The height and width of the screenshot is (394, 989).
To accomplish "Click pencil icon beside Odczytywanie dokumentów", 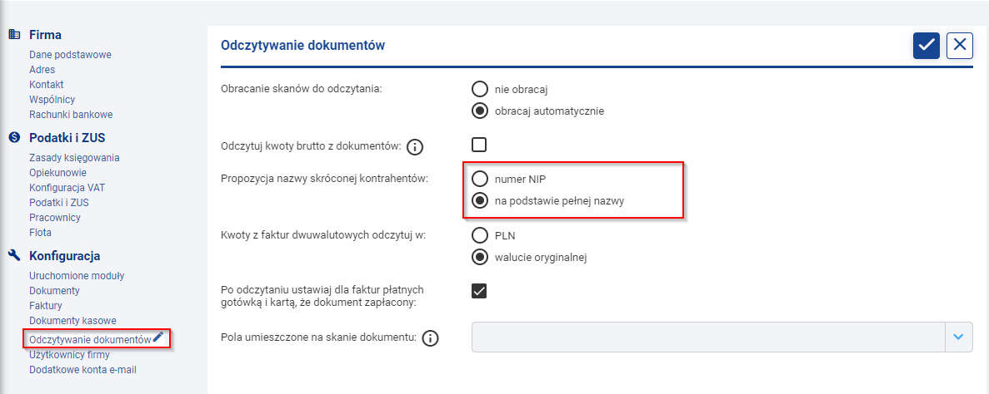I will click(x=159, y=337).
